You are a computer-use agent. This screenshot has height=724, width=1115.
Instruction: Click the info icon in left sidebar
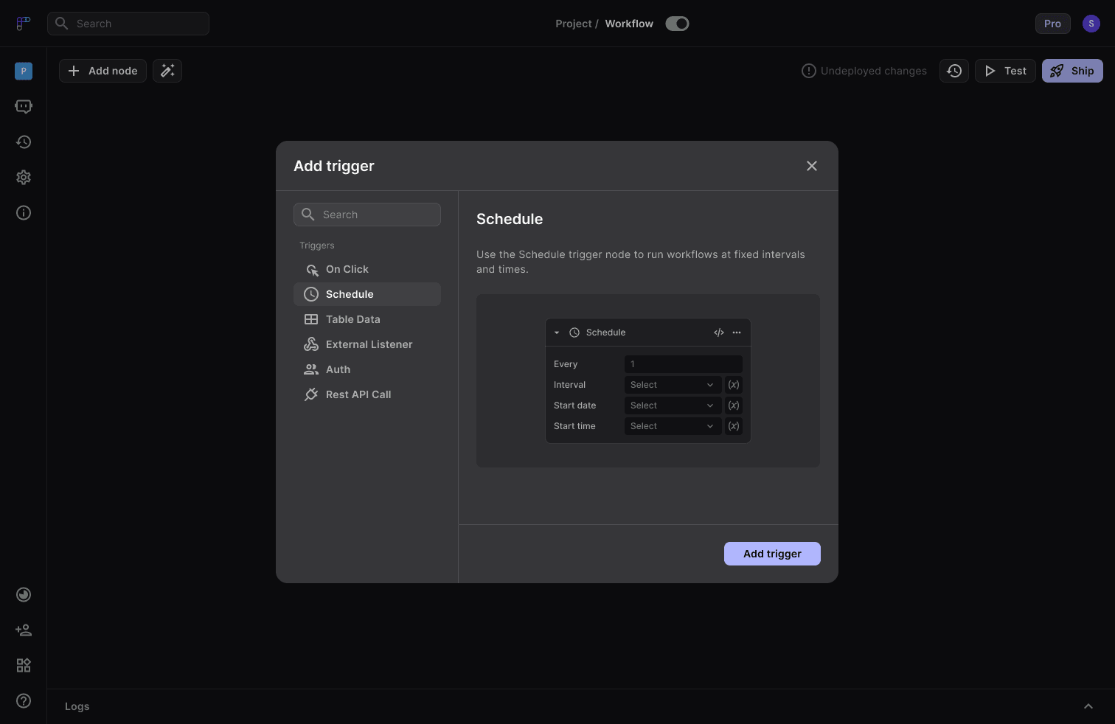coord(24,213)
